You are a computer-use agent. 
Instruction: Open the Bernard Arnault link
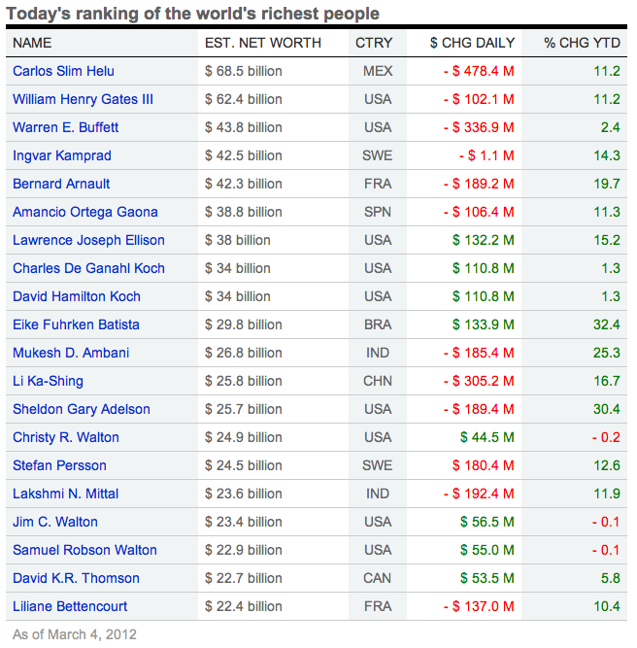tap(61, 184)
